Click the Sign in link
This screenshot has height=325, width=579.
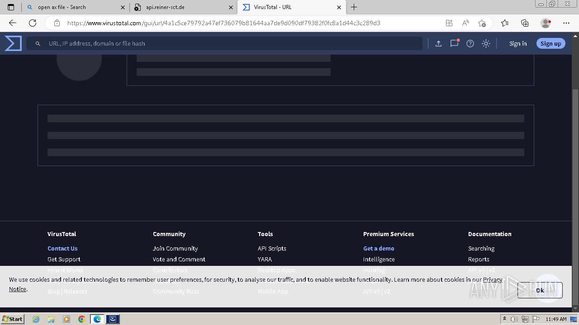[518, 43]
